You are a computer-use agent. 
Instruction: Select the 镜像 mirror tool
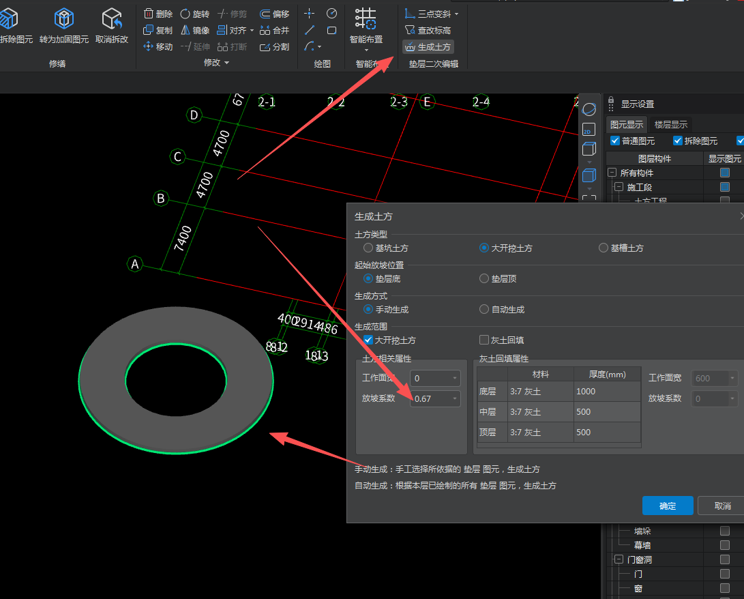[x=195, y=31]
